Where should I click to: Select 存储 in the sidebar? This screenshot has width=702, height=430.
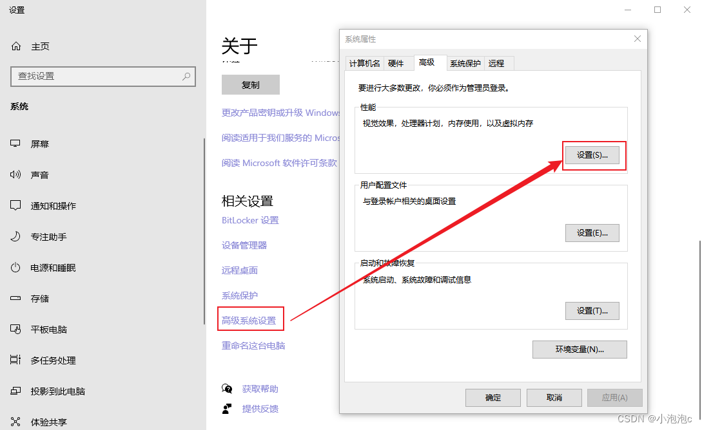pos(40,299)
